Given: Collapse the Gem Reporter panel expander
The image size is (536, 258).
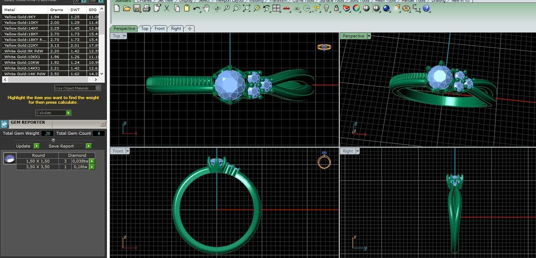Looking at the screenshot, I should pos(53,140).
